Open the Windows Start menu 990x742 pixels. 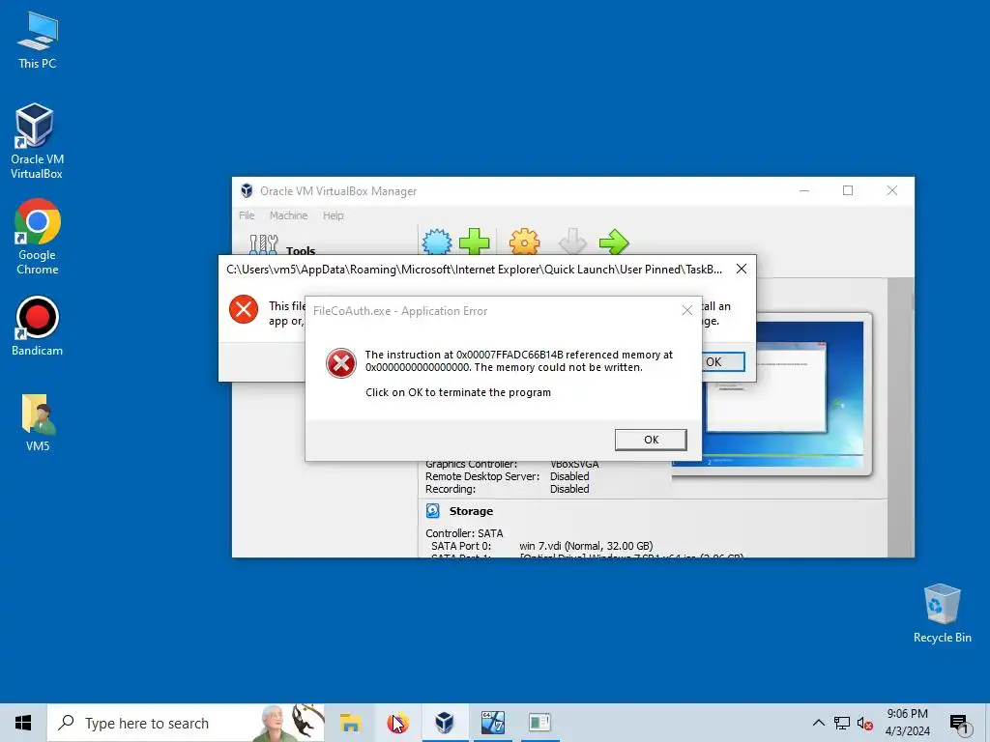(23, 723)
